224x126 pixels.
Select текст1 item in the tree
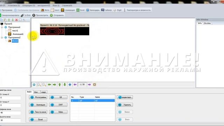click(15, 30)
